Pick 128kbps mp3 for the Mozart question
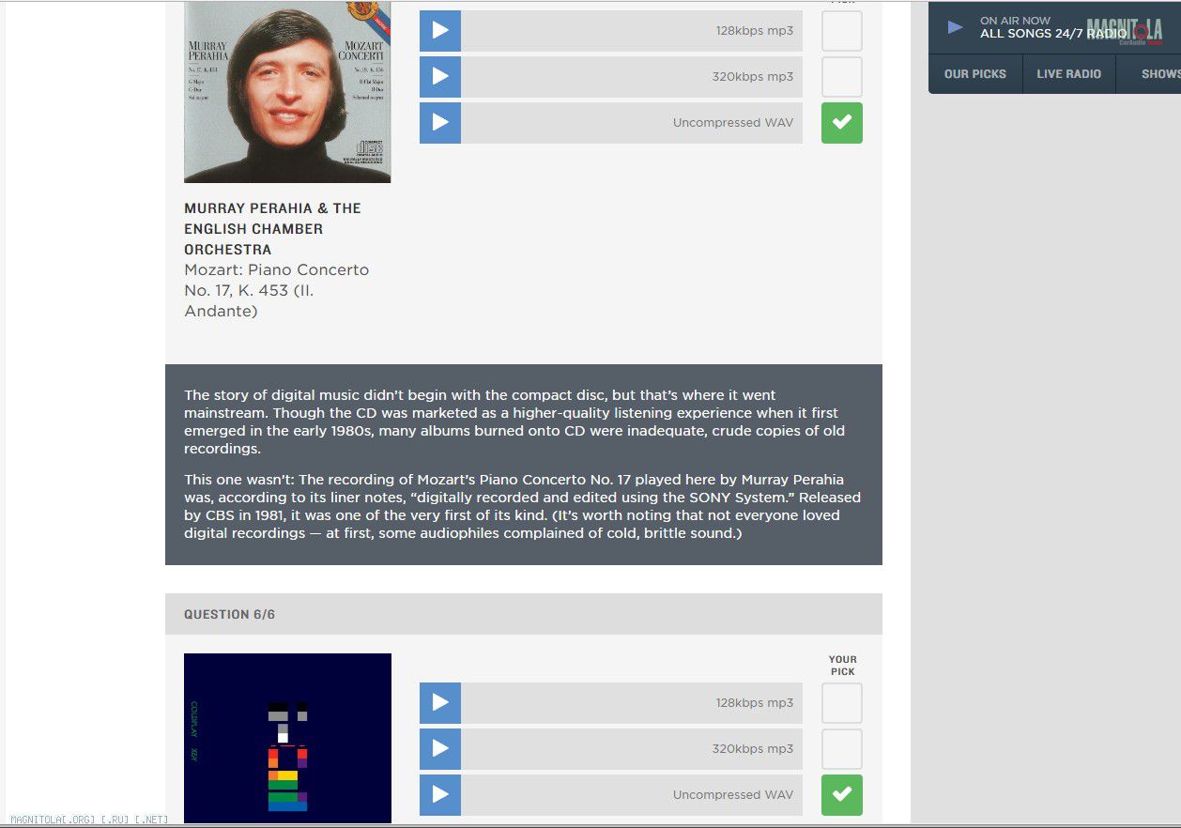Viewport: 1181px width, 828px height. click(842, 31)
